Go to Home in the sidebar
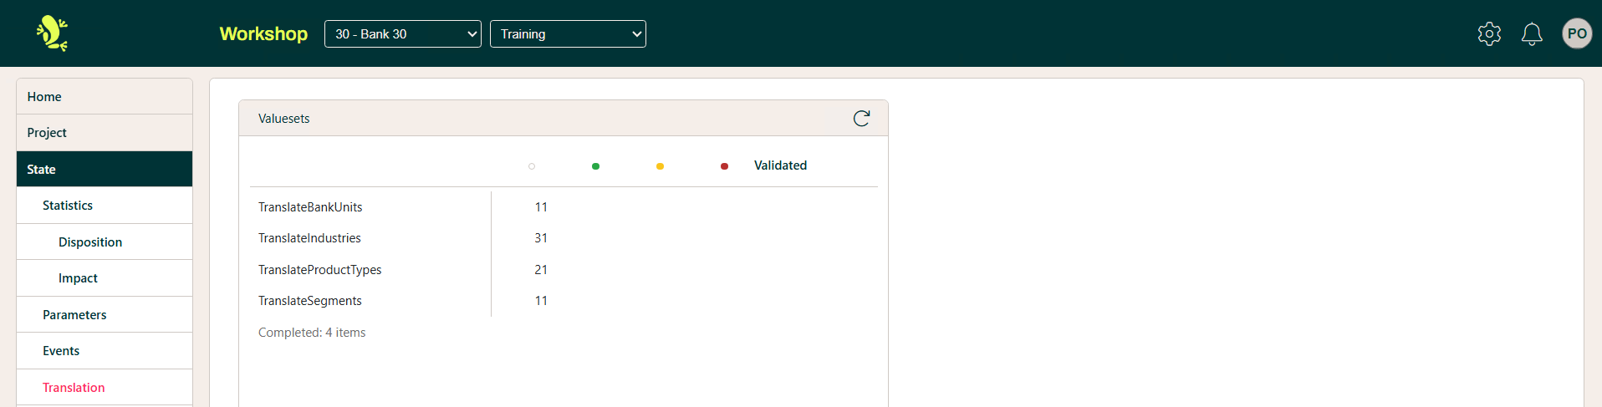The width and height of the screenshot is (1602, 407). click(x=44, y=97)
